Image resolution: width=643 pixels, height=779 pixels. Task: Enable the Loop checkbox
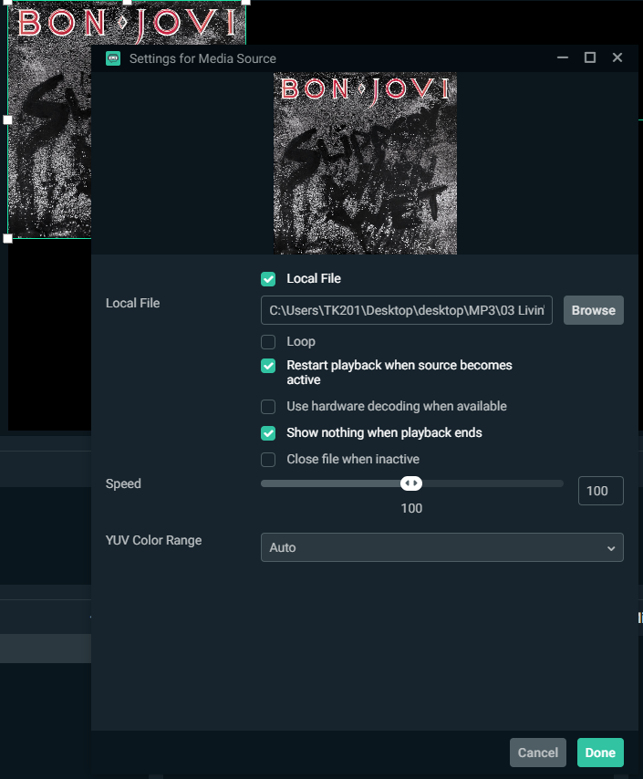click(x=268, y=342)
